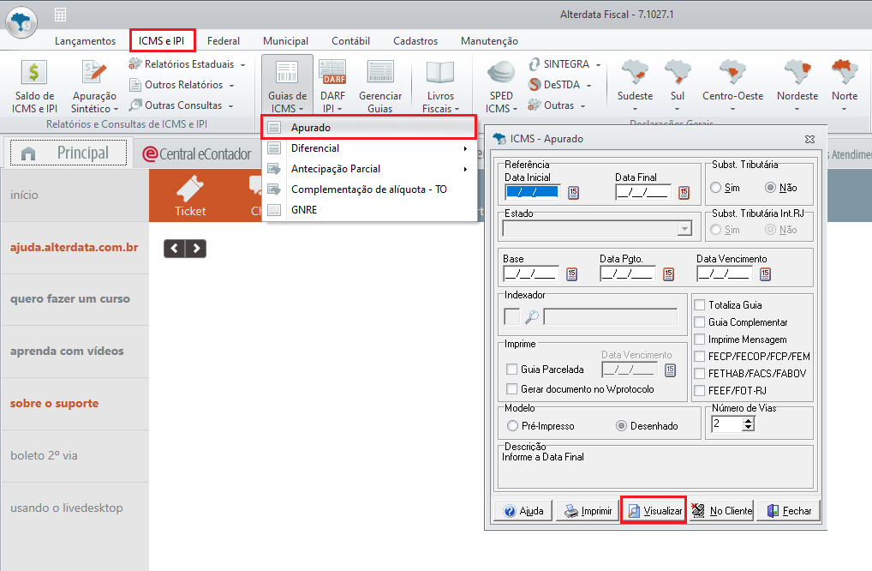Switch to the Federal ribbon tab
Image resolution: width=872 pixels, height=571 pixels.
224,41
